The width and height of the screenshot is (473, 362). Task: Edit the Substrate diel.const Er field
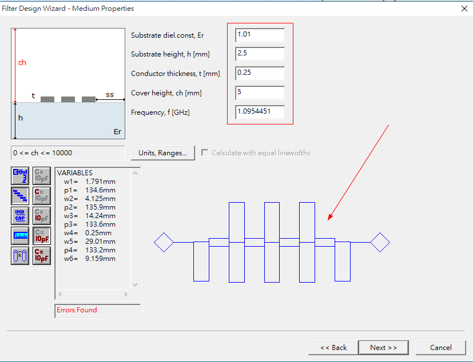point(260,35)
